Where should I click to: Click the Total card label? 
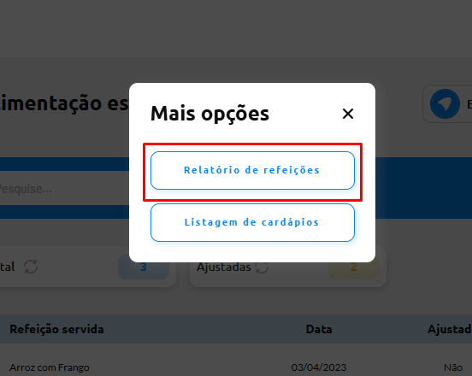[7, 267]
